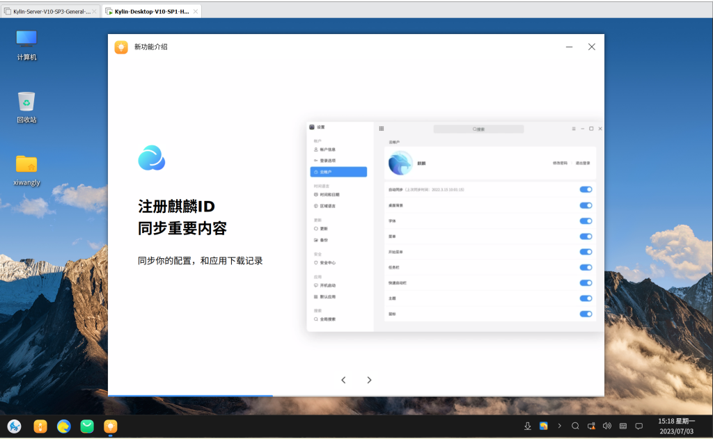Screen dimensions: 713x439
Task: Switch to the Kylin-Server-V10-SP3-General tab
Action: [50, 11]
